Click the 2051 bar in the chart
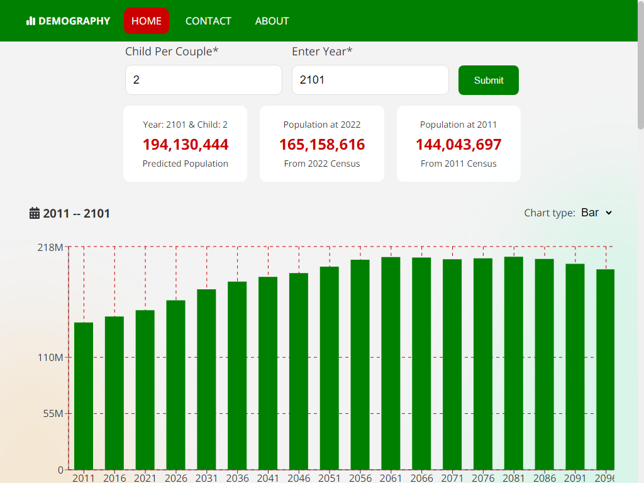644x483 pixels. [x=330, y=368]
